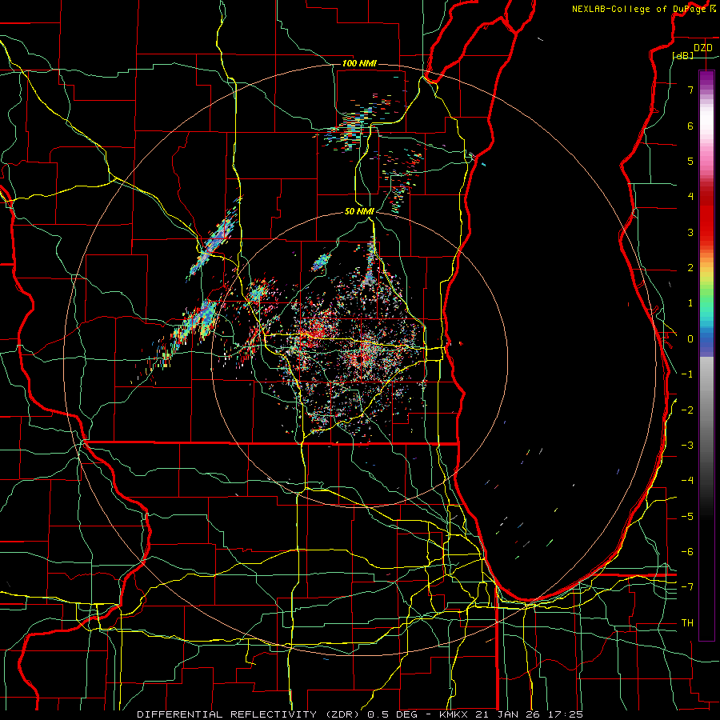Click the 7 dB tick label on color scale
Image resolution: width=720 pixels, height=720 pixels.
[x=690, y=90]
